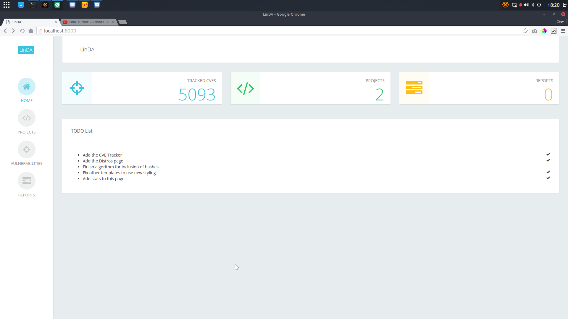Click the LinDA logo badge
This screenshot has width=568, height=319.
point(26,50)
